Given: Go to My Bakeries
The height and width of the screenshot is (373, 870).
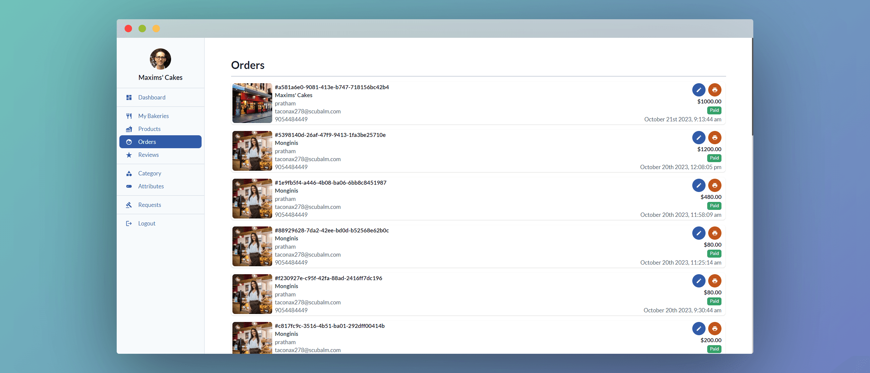Looking at the screenshot, I should click(x=153, y=116).
